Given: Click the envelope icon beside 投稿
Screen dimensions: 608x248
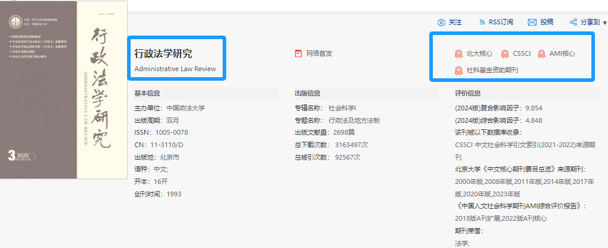Looking at the screenshot, I should coord(532,23).
